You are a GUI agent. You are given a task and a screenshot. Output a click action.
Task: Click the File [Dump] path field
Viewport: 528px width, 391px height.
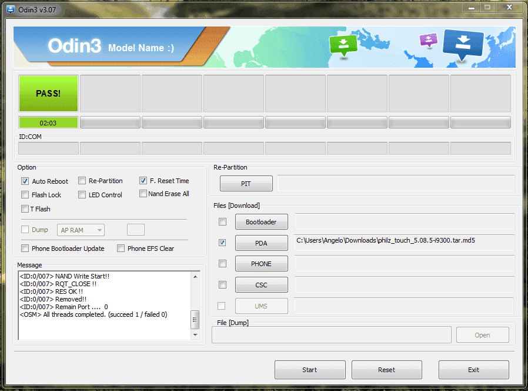(332, 335)
